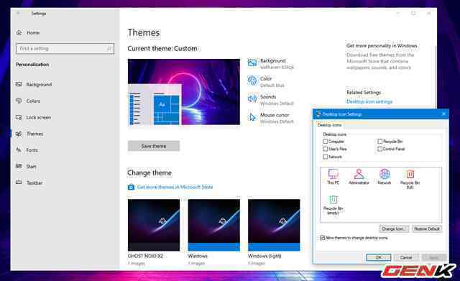Enable the Control Panel checkbox

380,149
